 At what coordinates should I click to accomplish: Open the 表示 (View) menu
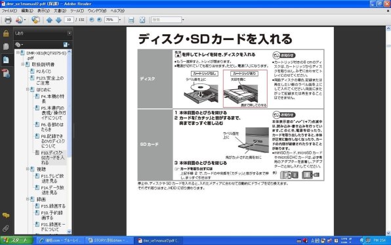[44, 11]
